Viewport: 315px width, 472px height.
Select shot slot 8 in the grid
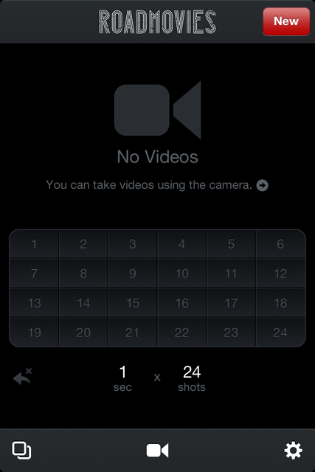point(83,274)
